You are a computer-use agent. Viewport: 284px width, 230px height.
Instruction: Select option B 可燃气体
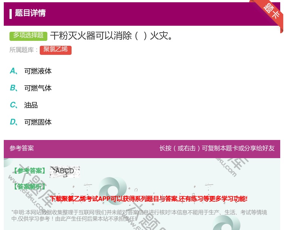[x=31, y=88]
